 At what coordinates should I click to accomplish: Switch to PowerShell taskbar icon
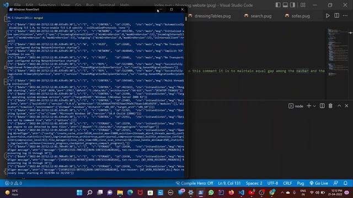coord(201,193)
